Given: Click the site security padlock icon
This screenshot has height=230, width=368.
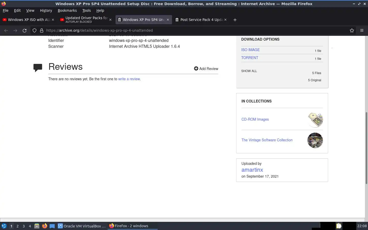Looking at the screenshot, I should (x=42, y=30).
